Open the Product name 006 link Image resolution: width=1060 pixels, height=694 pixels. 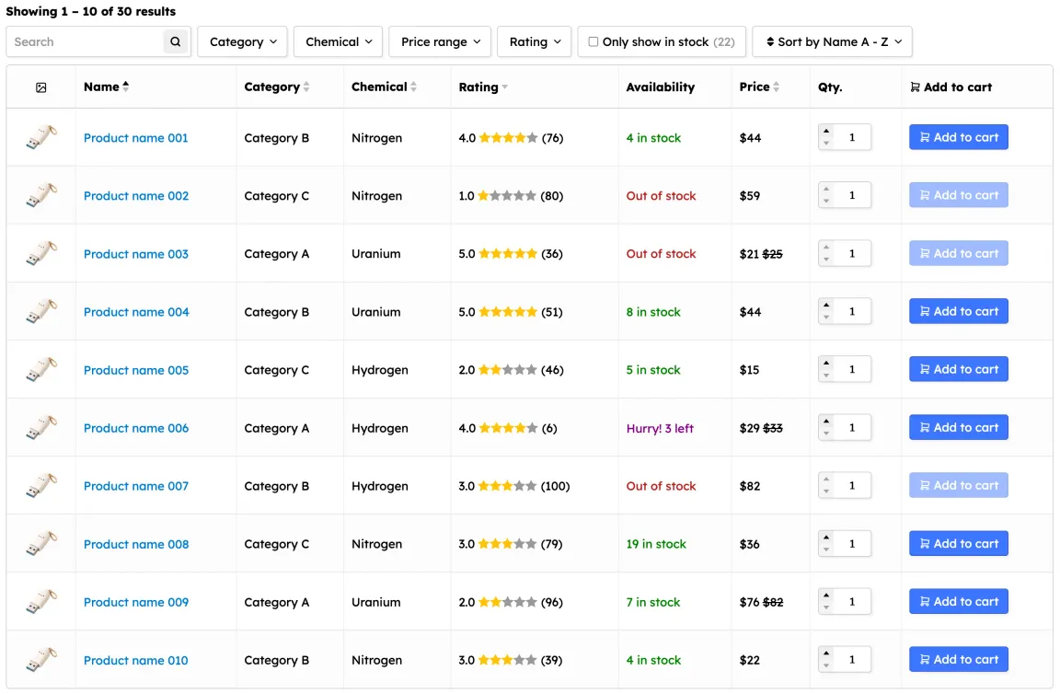pos(136,428)
